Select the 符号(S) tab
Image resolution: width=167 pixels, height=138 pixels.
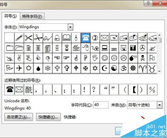click(11, 16)
